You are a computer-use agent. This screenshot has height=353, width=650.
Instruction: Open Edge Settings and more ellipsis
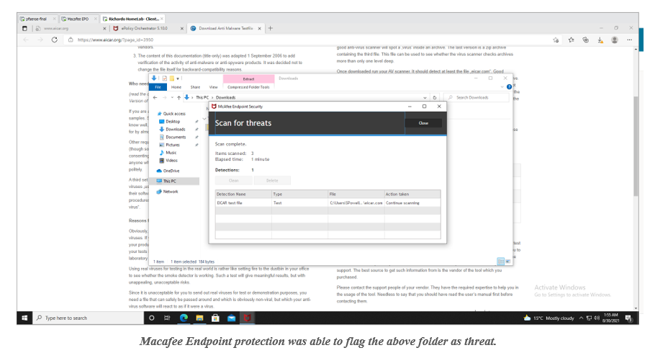coord(629,40)
